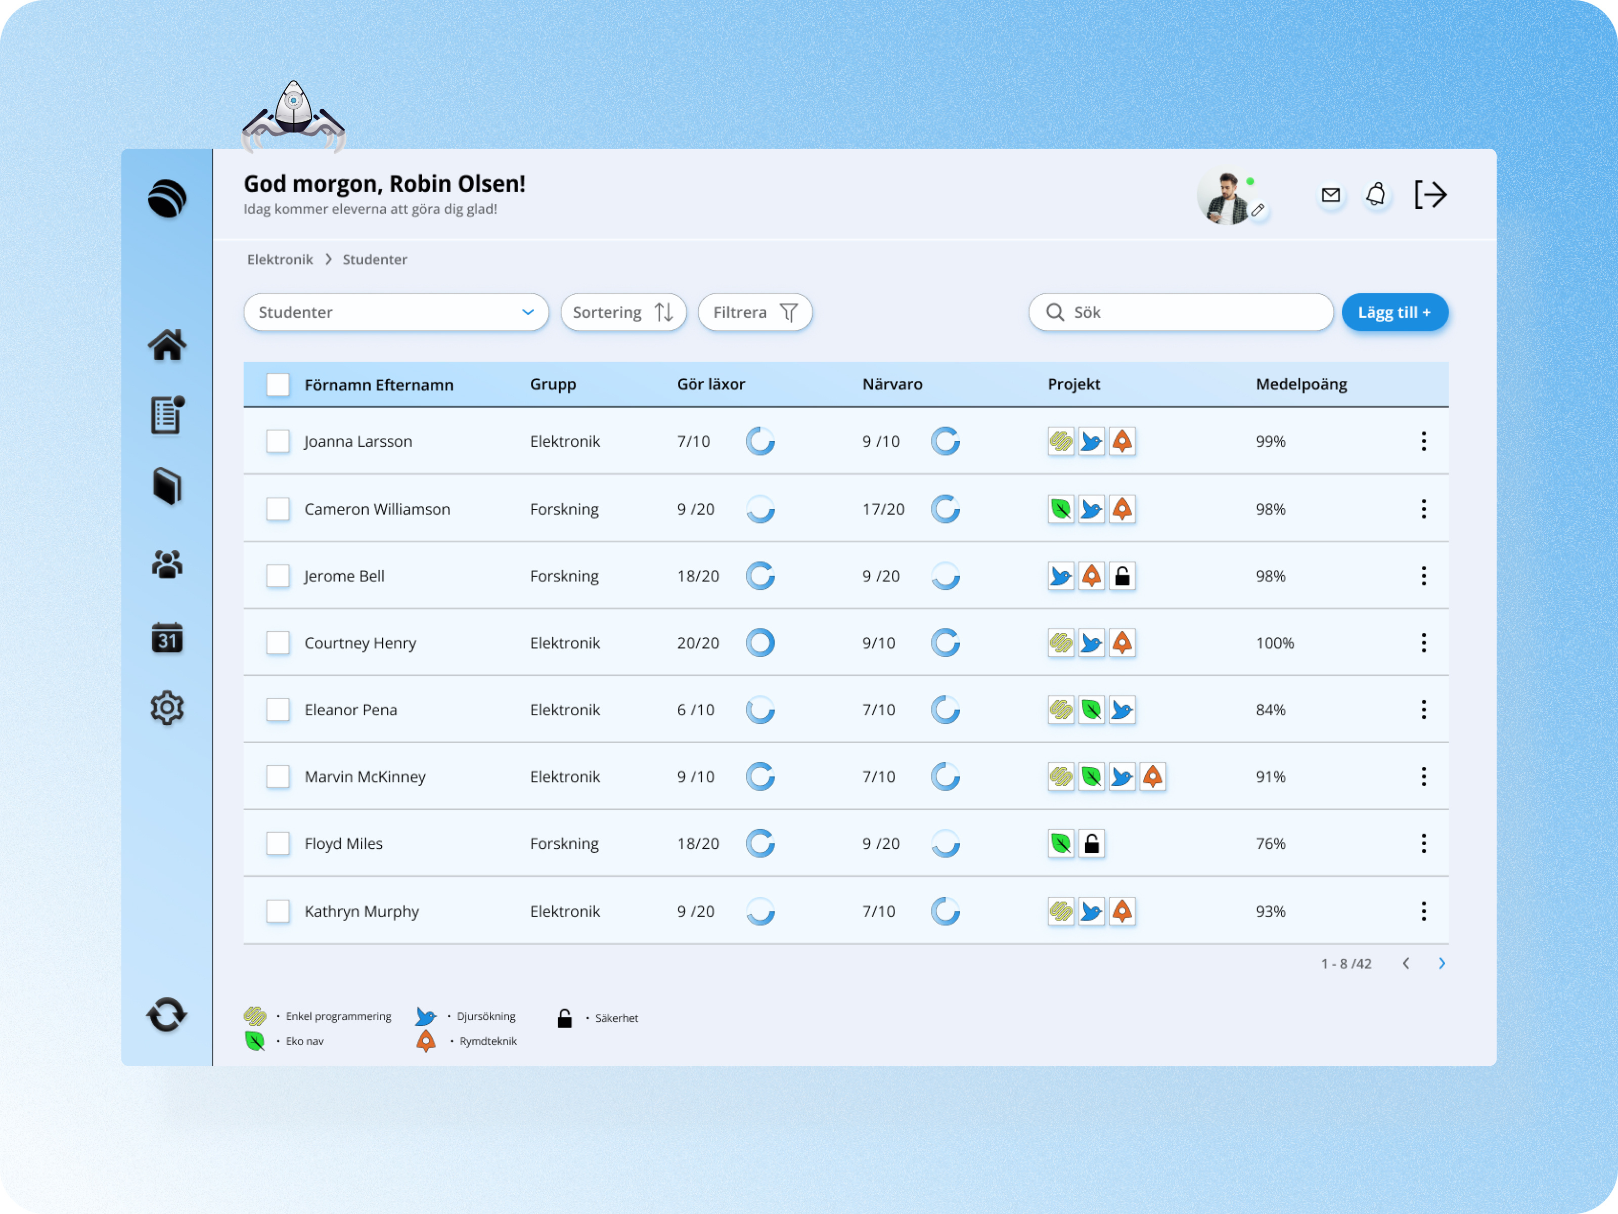Click the sync refresh icon in sidebar
This screenshot has width=1618, height=1214.
point(167,1015)
